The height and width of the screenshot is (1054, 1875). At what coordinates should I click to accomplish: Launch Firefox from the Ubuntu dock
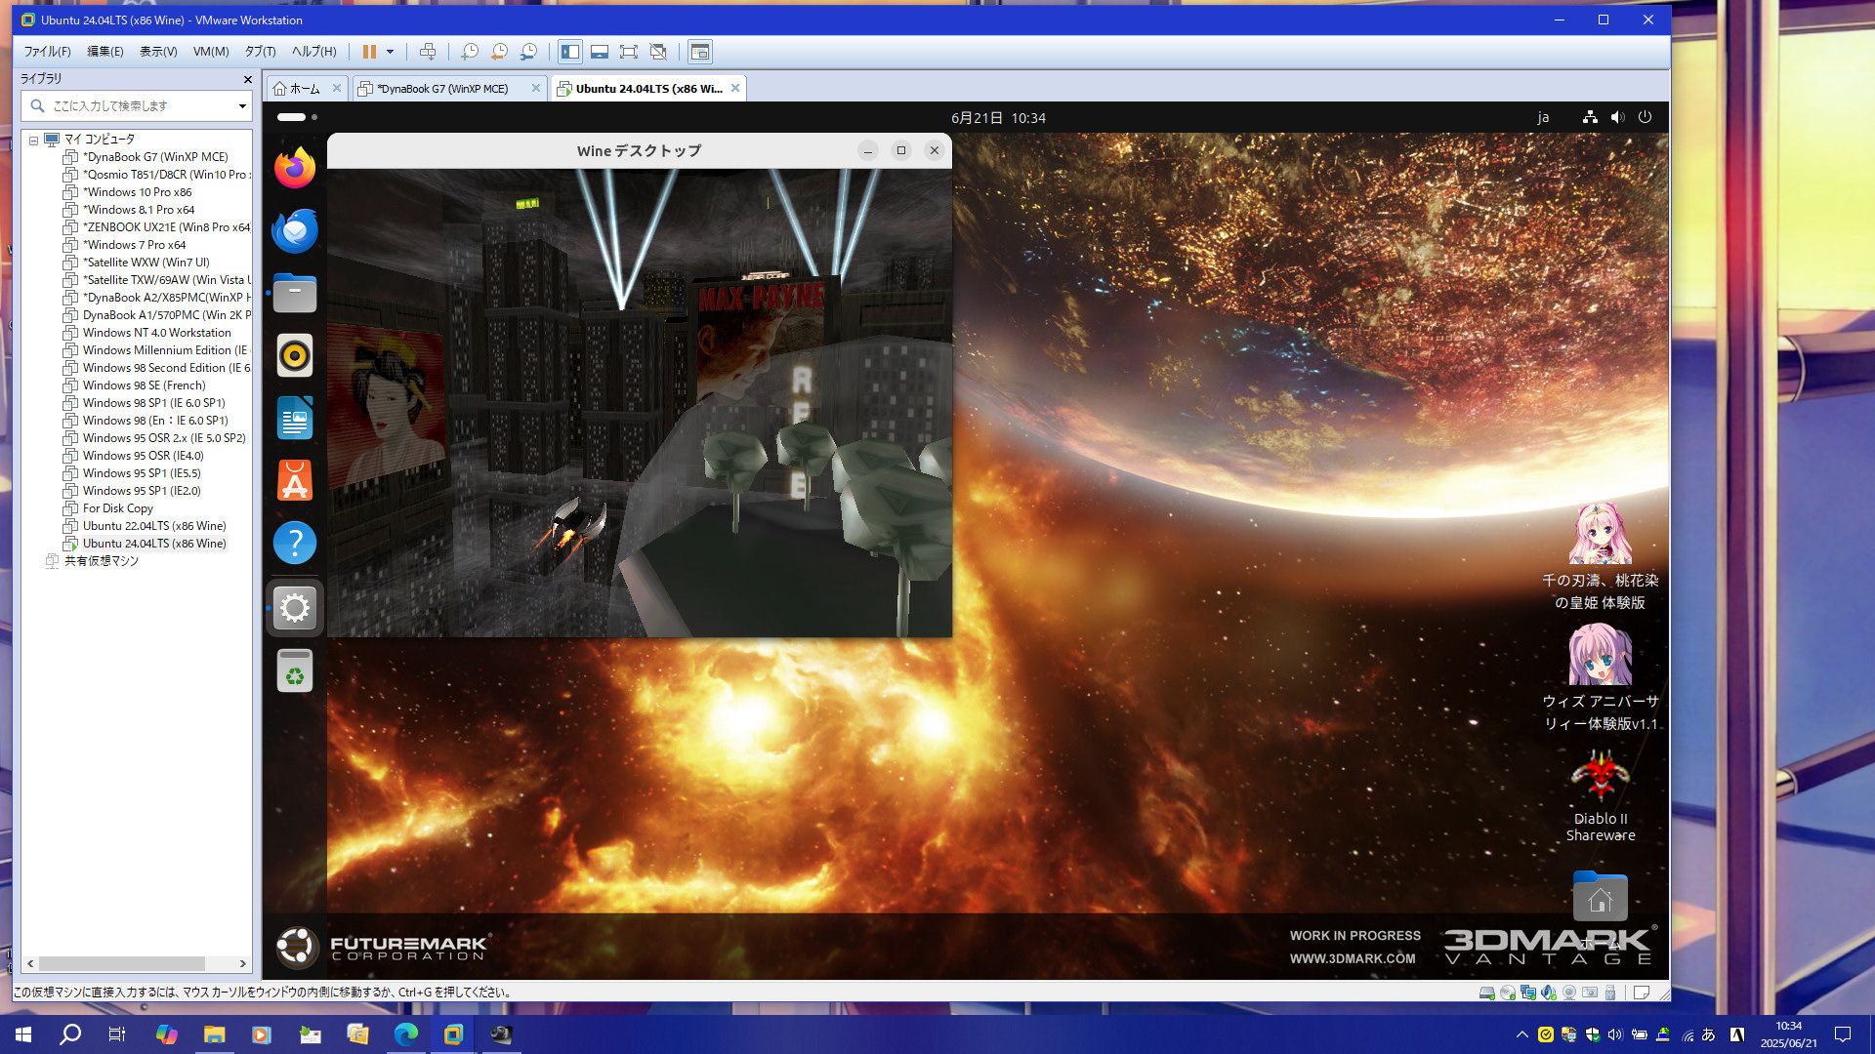click(295, 168)
